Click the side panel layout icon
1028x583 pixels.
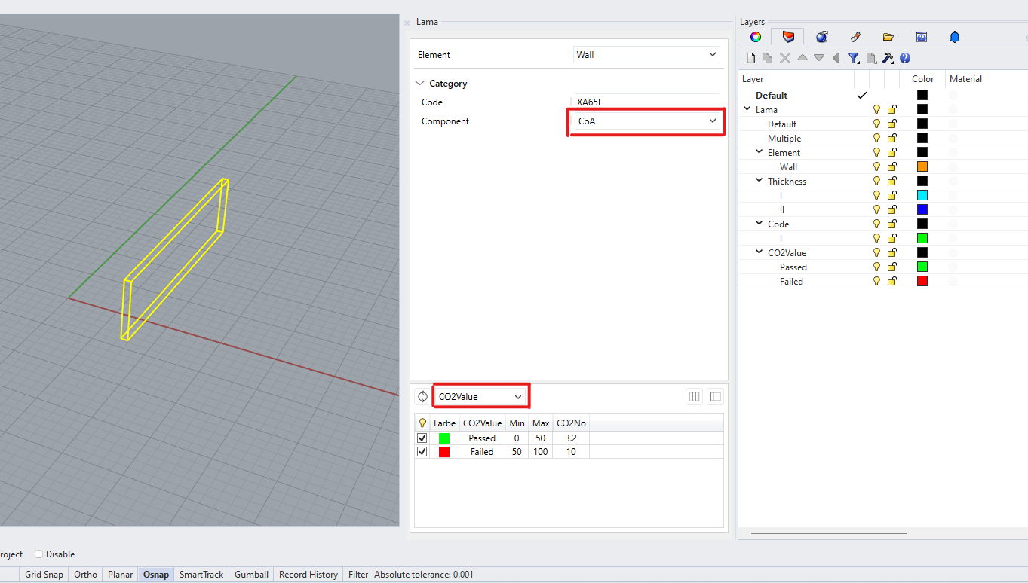pyautogui.click(x=715, y=396)
